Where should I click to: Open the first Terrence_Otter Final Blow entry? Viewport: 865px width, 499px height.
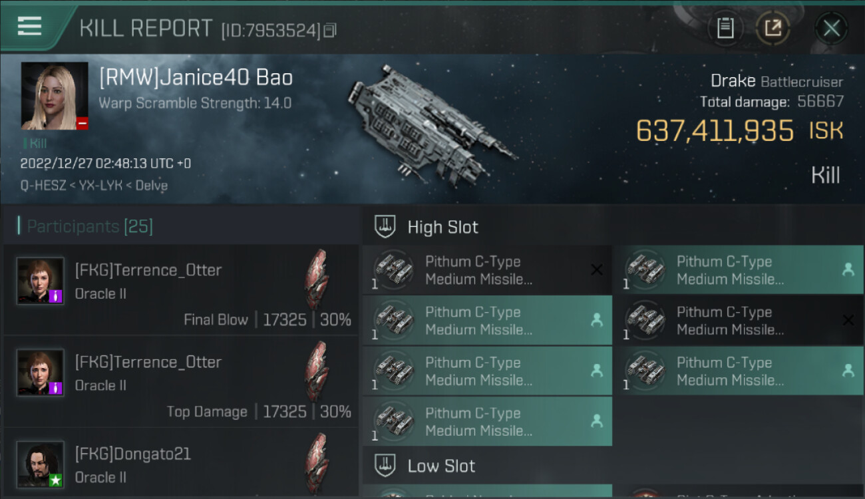pyautogui.click(x=180, y=289)
